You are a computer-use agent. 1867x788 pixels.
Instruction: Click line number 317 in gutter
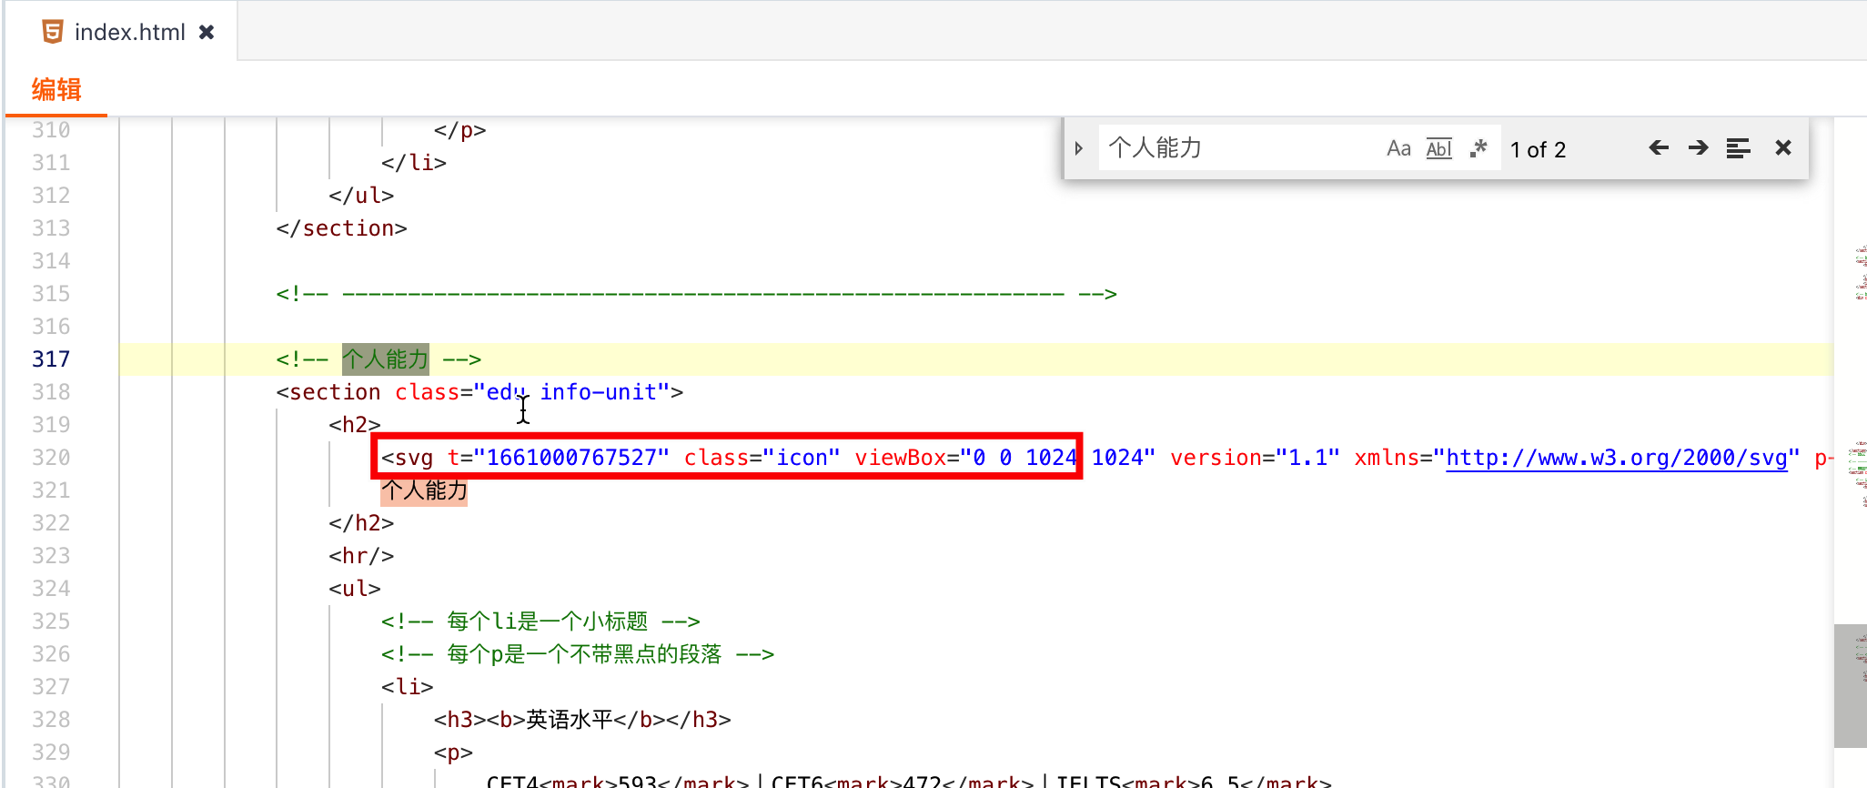coord(51,359)
